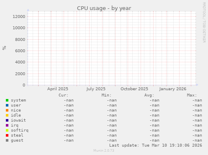The image size is (208, 155).
Task: Click the idle row Max '-nan' value
Action: (x=197, y=115)
